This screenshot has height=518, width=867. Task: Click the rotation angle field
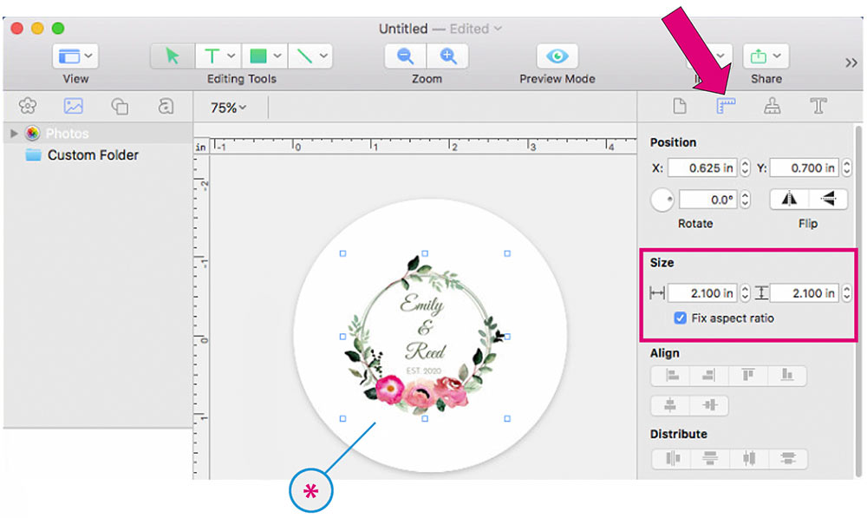click(x=708, y=200)
